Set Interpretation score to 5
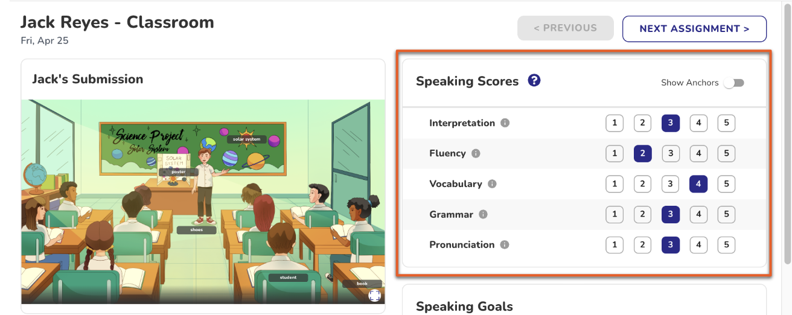792x315 pixels. click(x=726, y=123)
